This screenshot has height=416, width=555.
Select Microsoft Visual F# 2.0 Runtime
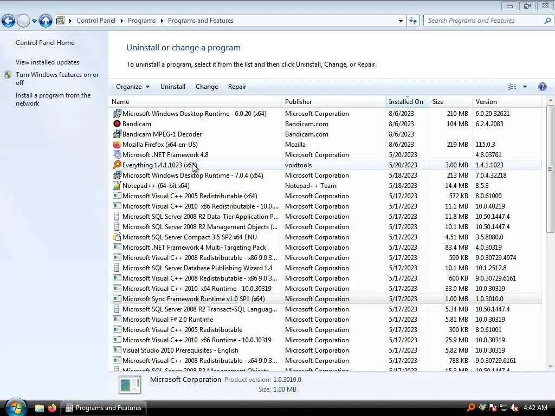(x=168, y=320)
